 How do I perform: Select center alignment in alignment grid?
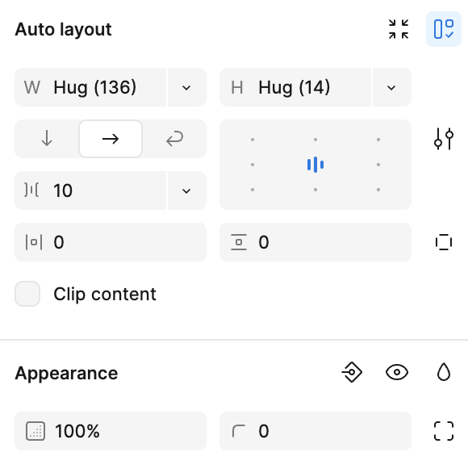pyautogui.click(x=315, y=165)
